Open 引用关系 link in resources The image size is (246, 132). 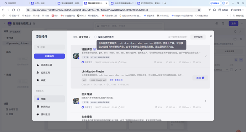click(x=15, y=32)
